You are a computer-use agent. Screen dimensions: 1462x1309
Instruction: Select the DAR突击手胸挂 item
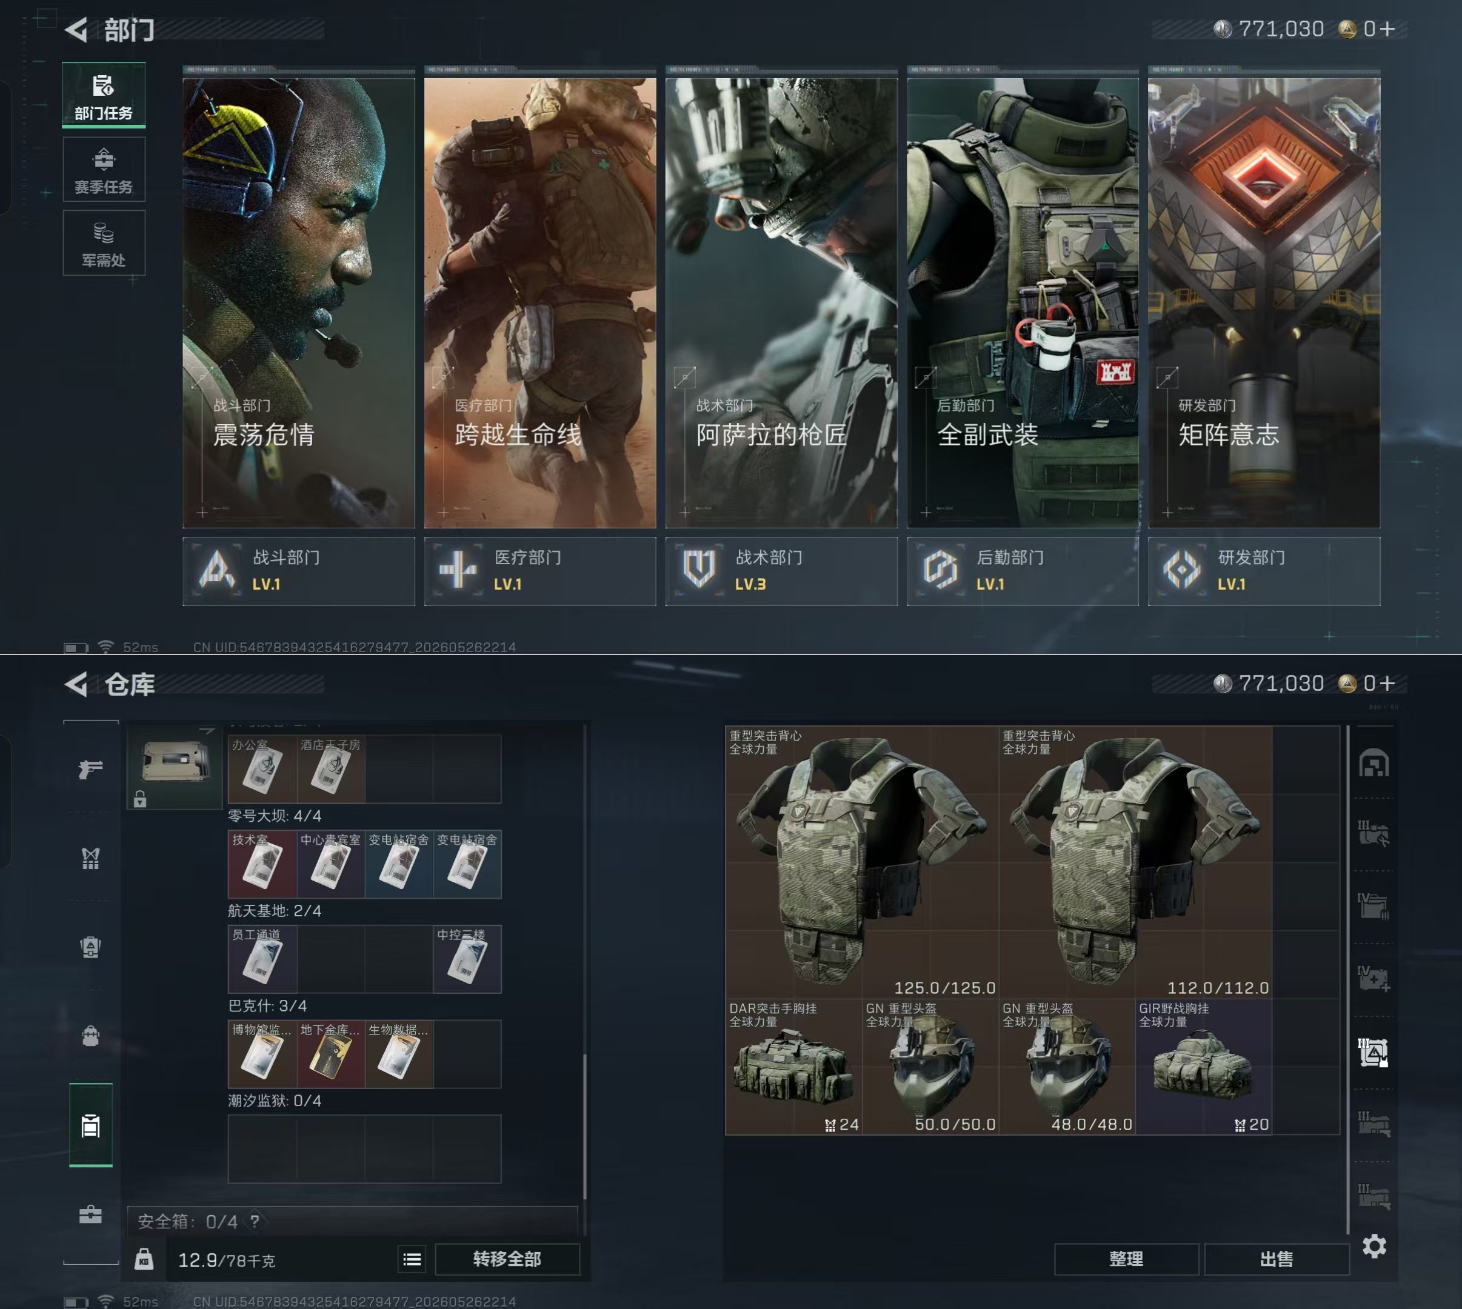click(794, 1067)
